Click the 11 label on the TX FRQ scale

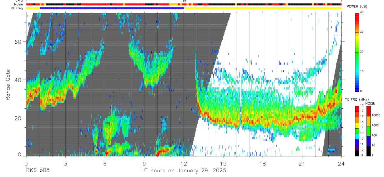coord(362,144)
